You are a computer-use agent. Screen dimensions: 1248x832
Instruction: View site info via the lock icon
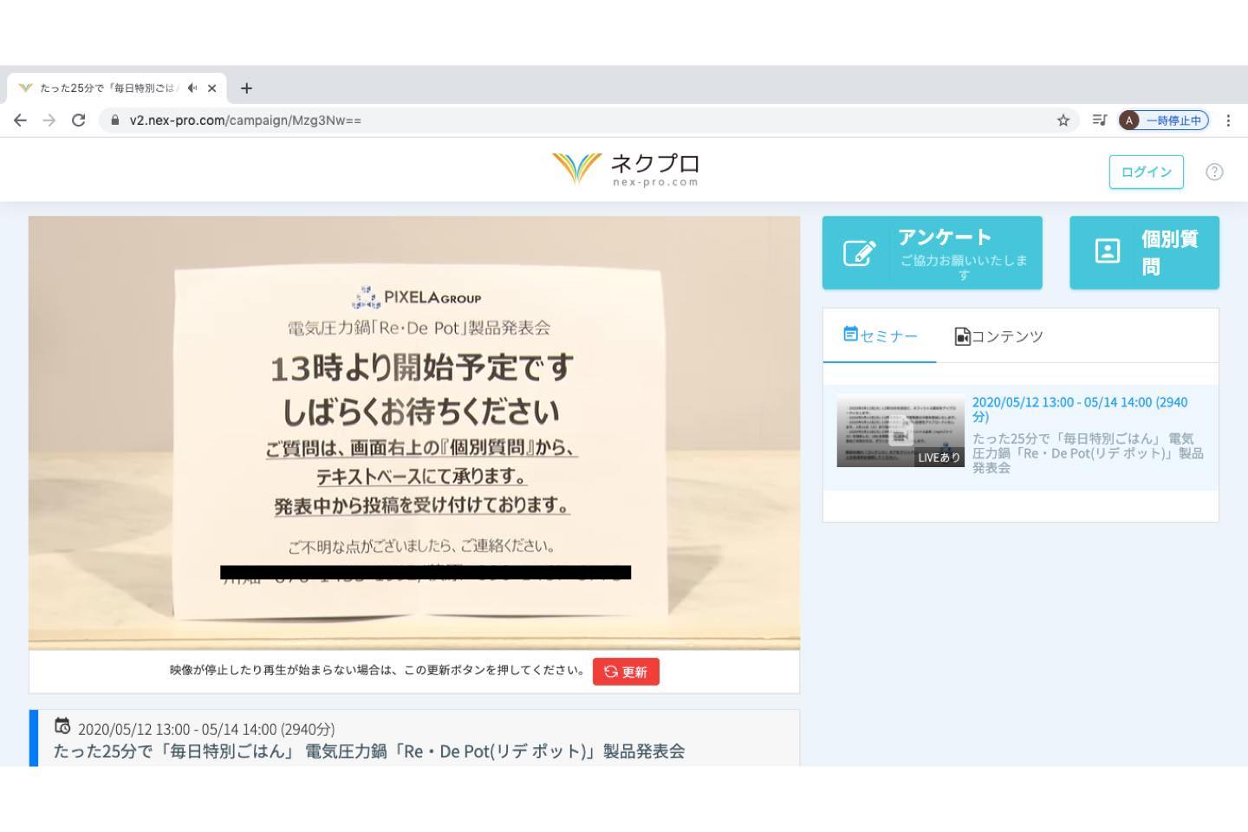pos(114,120)
